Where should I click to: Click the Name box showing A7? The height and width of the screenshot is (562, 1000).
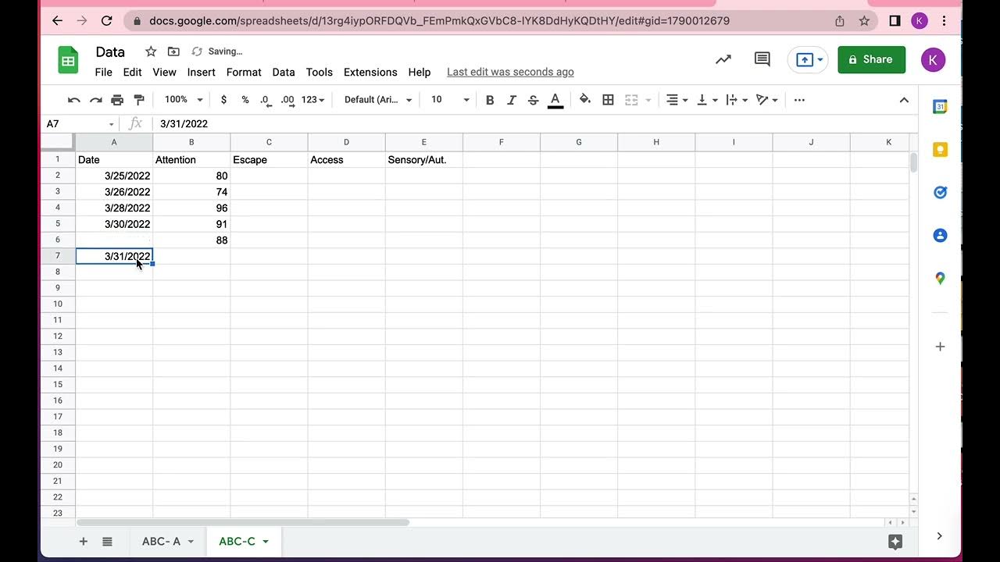coord(80,123)
